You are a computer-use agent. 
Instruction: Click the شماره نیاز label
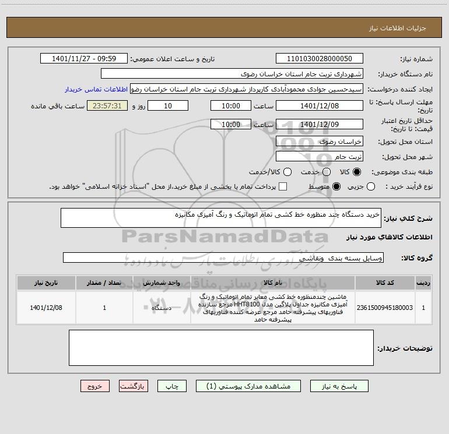416,59
